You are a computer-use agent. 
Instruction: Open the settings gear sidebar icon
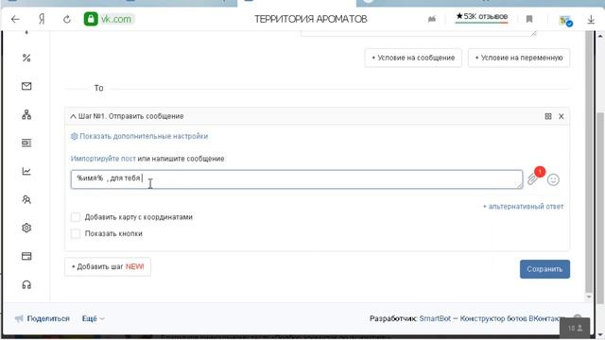(x=26, y=228)
